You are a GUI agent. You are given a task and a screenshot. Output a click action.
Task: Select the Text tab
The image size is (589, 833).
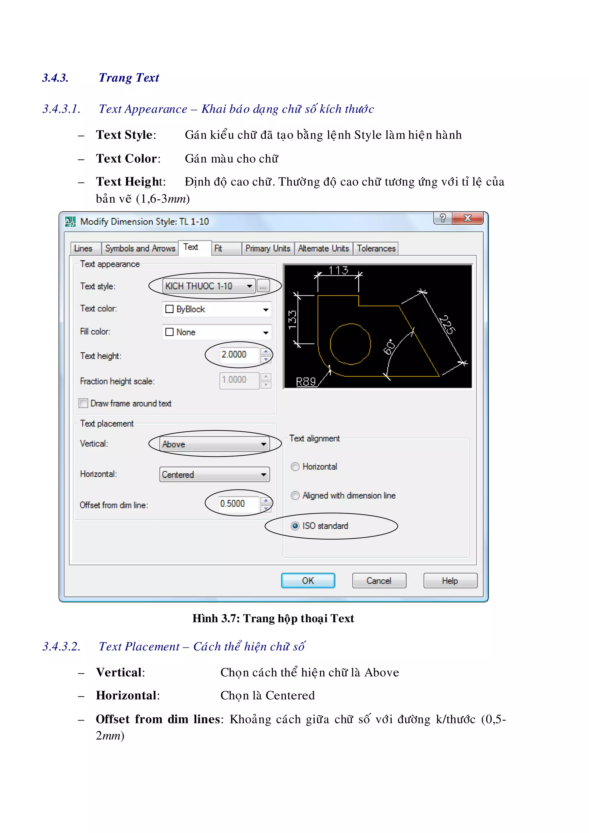click(195, 248)
